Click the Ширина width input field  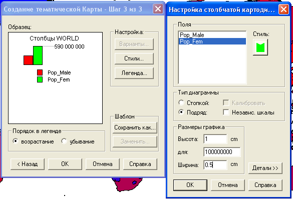(215, 164)
